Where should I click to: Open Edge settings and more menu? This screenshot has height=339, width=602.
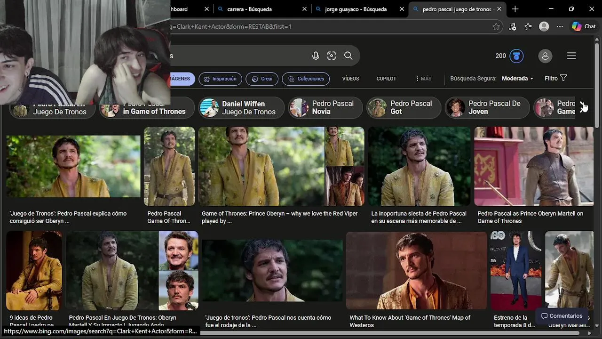pyautogui.click(x=560, y=27)
